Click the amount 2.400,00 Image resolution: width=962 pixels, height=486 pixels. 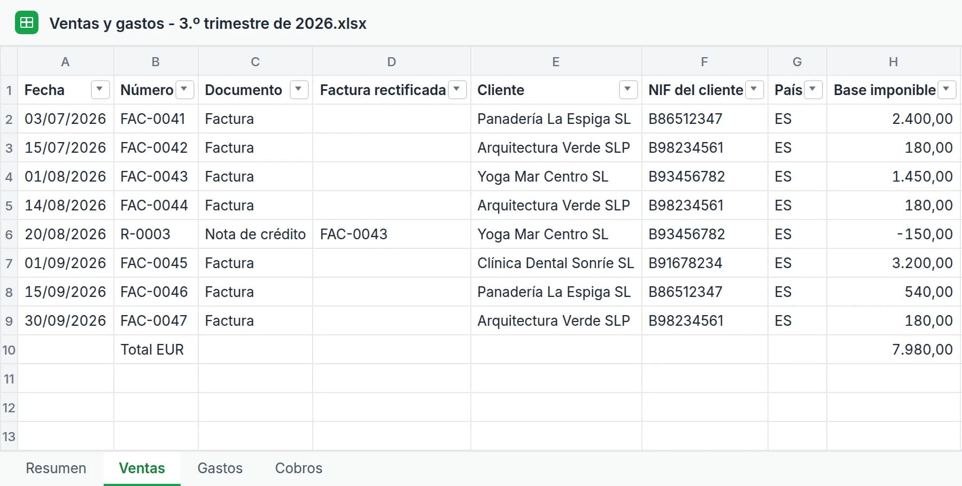point(893,119)
